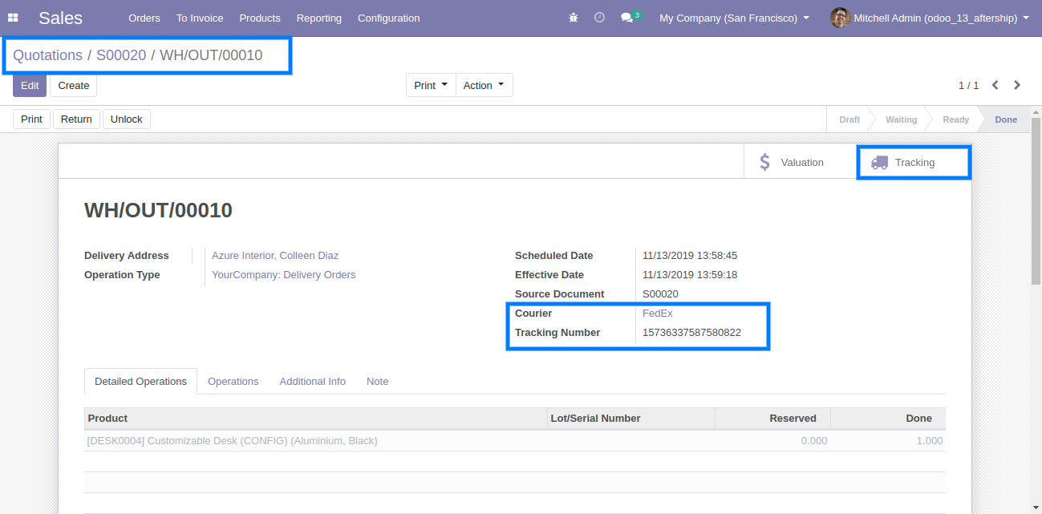
Task: Click the Draft status stage
Action: 849,119
